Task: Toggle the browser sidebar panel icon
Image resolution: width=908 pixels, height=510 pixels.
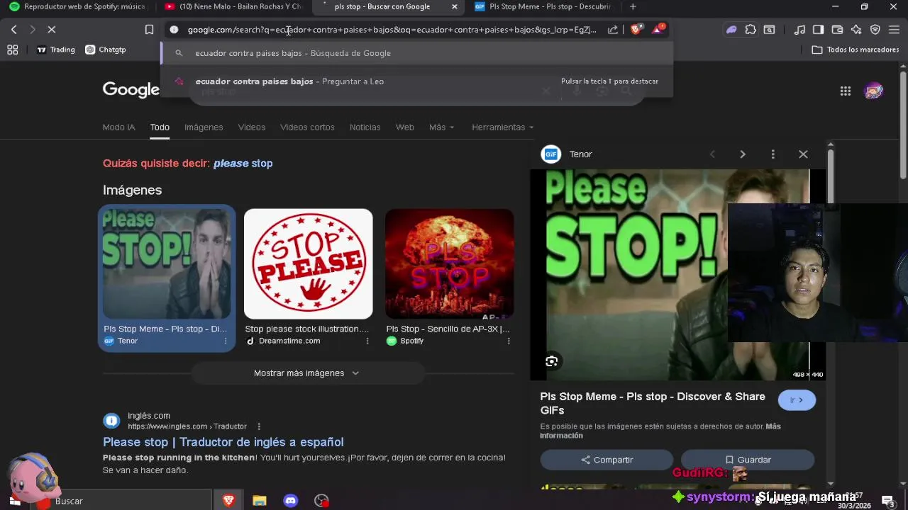Action: click(x=818, y=30)
